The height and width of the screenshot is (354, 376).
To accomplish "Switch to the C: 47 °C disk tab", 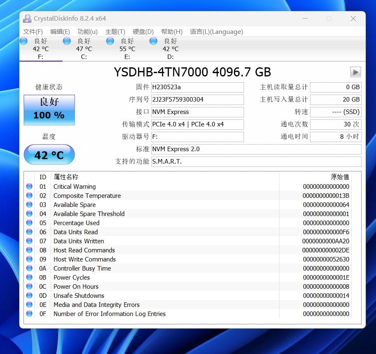I will 84,49.
